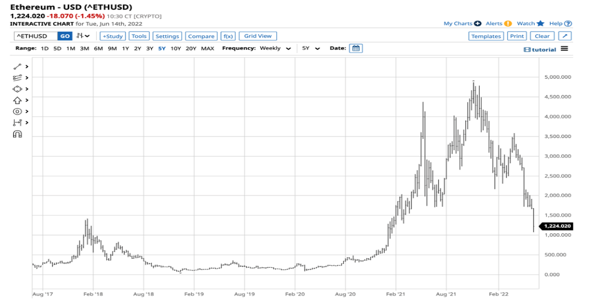Open the 5Y period dropdown
This screenshot has height=307, width=603.
[x=311, y=48]
